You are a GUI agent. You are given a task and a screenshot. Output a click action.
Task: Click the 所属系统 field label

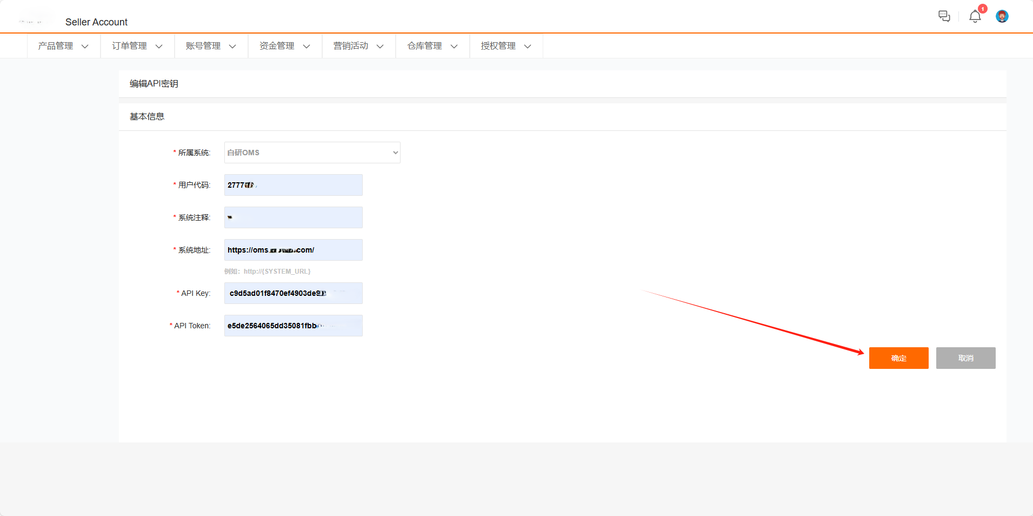tap(194, 153)
